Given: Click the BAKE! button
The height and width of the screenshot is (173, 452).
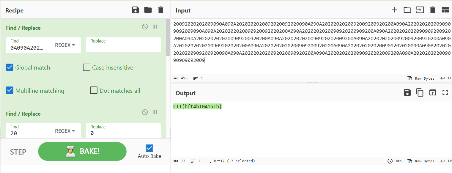Looking at the screenshot, I should (82, 151).
